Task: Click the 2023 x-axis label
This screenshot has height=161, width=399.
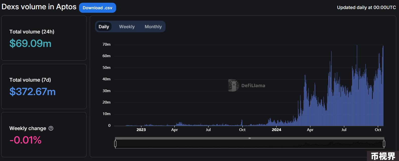Action: tap(141, 130)
